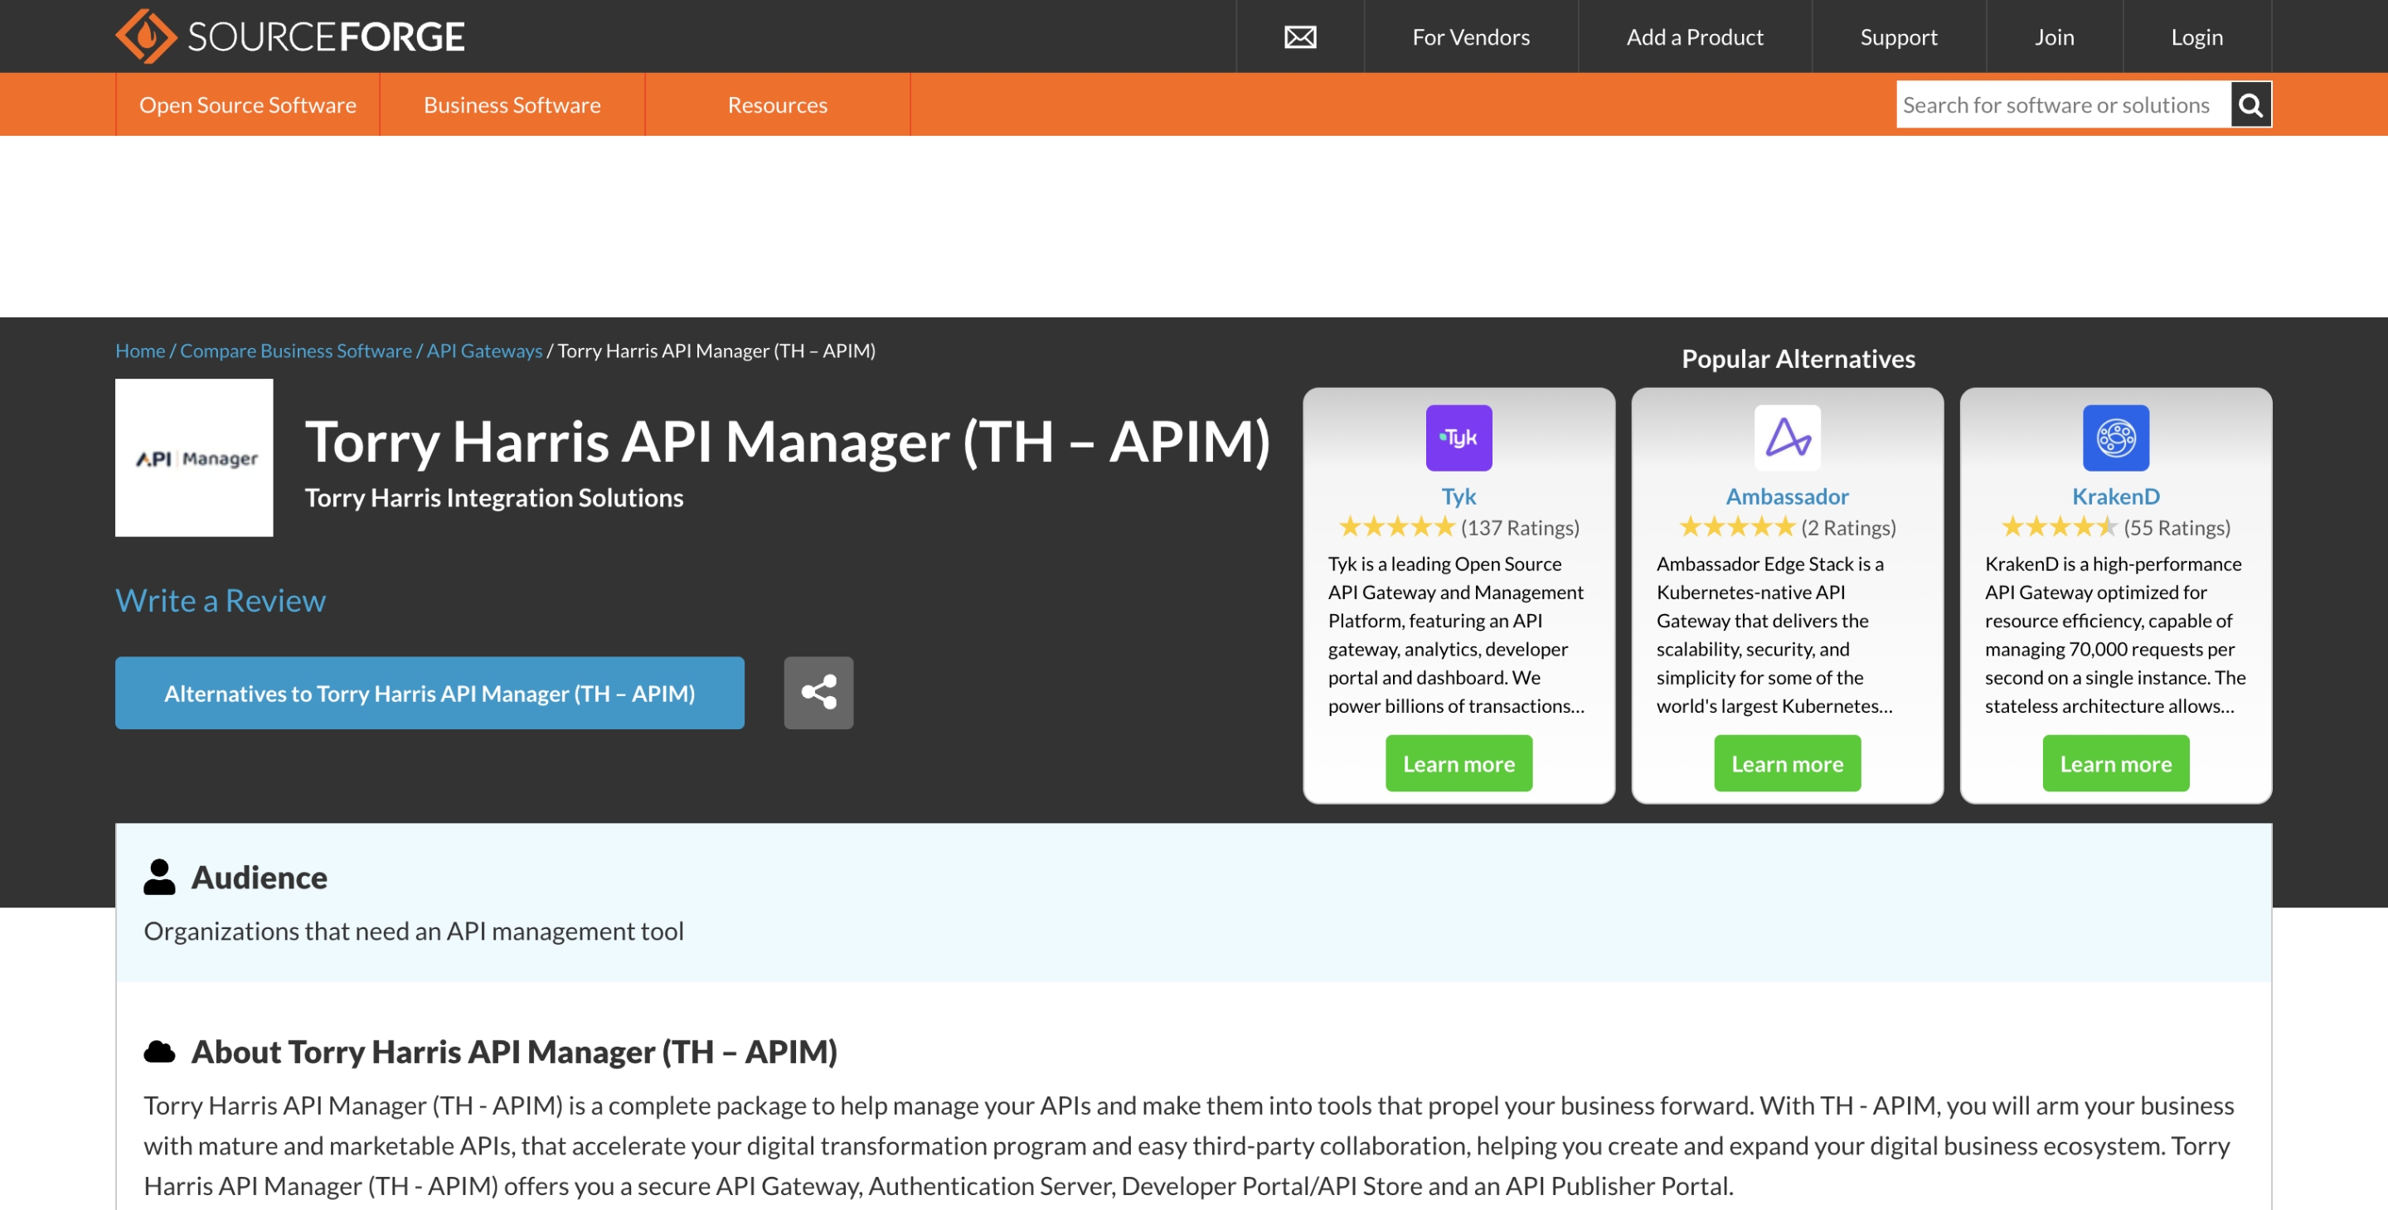Click the Ambassador description paragraph

1774,634
